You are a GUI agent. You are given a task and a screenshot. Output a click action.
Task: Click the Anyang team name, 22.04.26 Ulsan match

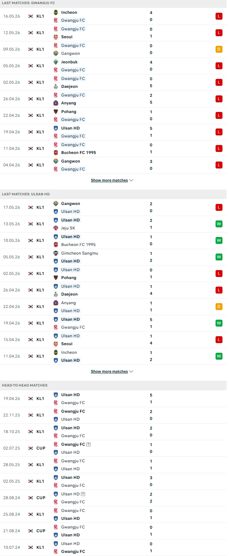click(69, 303)
